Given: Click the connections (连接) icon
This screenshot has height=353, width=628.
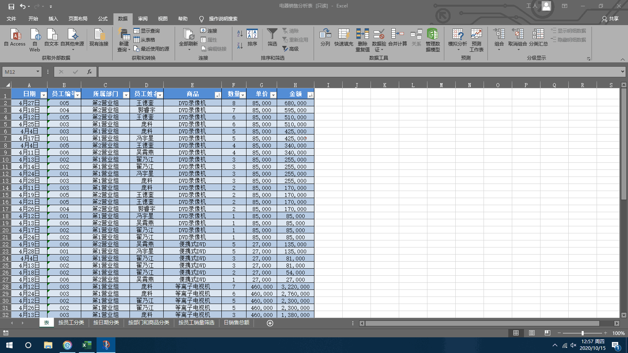Looking at the screenshot, I should click(203, 31).
